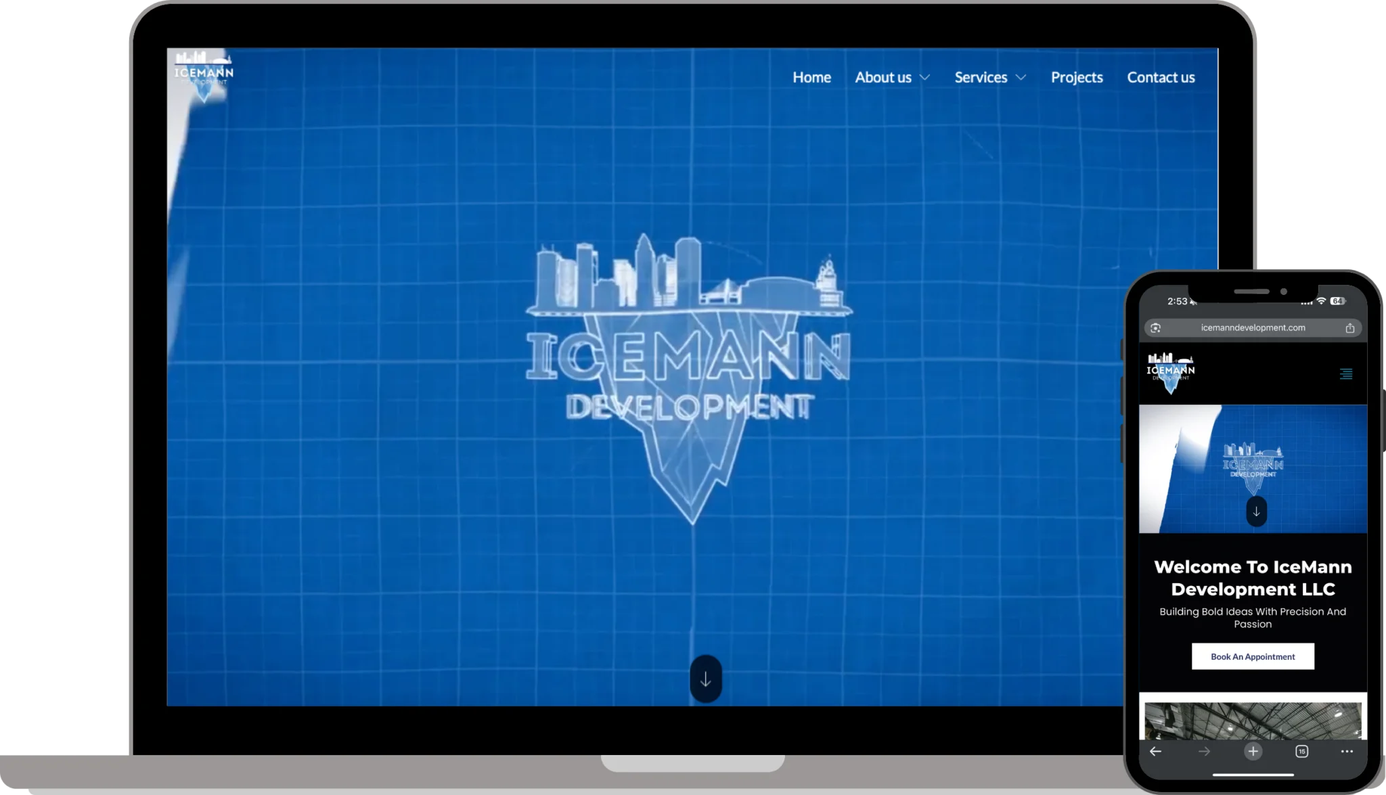Open a new tab with the plus icon
Screen dimensions: 1386x795
coord(1254,751)
